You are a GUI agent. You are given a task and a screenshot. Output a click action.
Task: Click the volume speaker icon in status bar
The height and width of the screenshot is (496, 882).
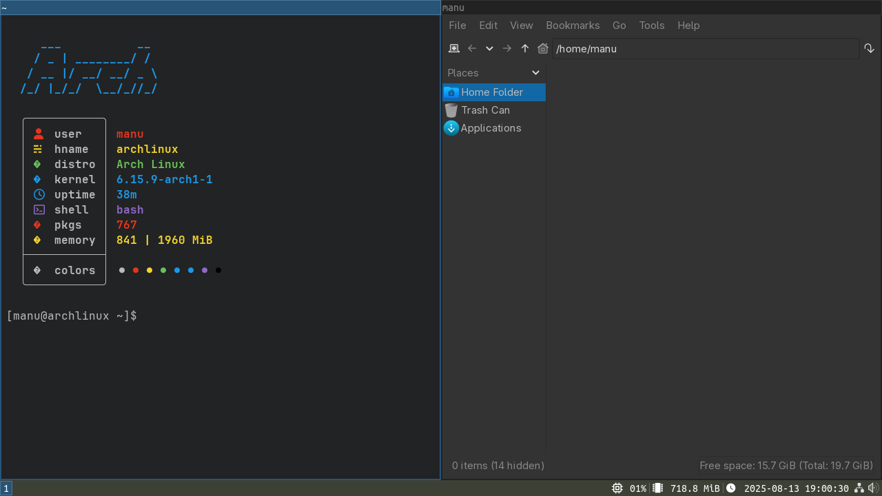(x=873, y=488)
